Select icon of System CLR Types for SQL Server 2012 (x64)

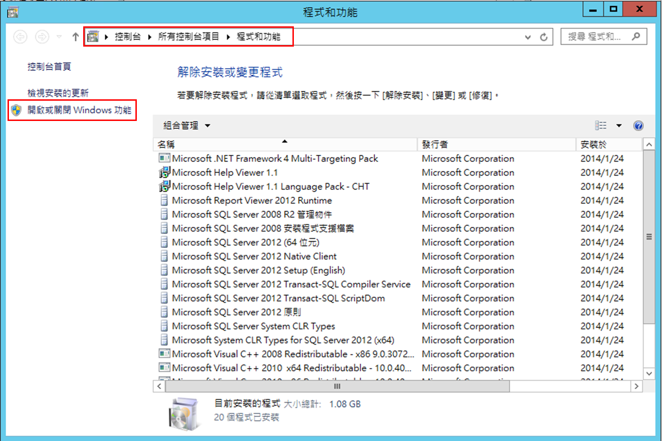[164, 340]
